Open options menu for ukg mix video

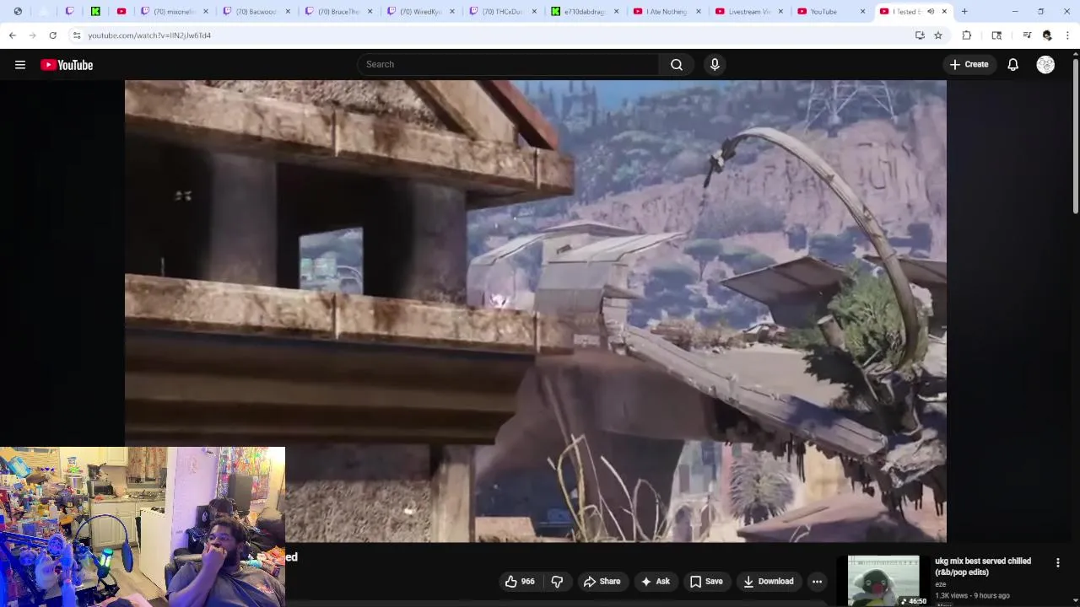click(x=1058, y=562)
